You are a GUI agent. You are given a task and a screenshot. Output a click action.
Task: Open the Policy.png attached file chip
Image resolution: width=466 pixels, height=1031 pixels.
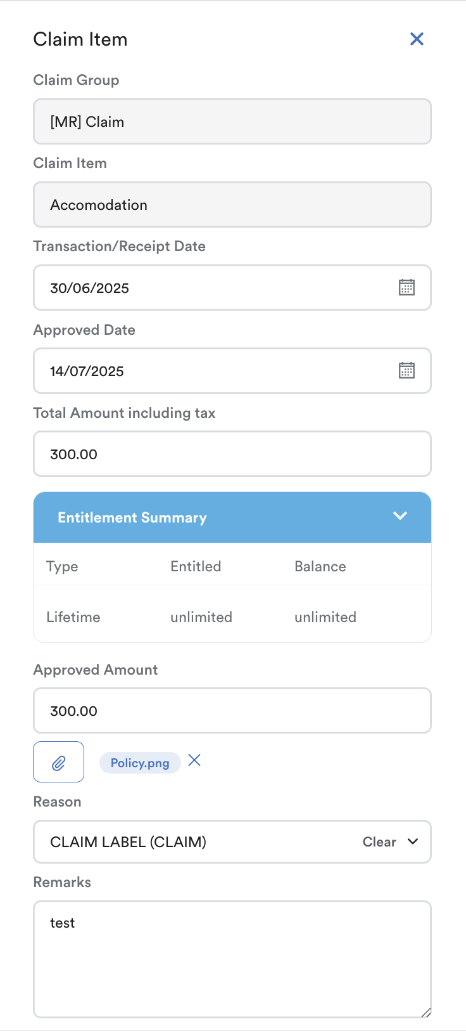(x=140, y=763)
